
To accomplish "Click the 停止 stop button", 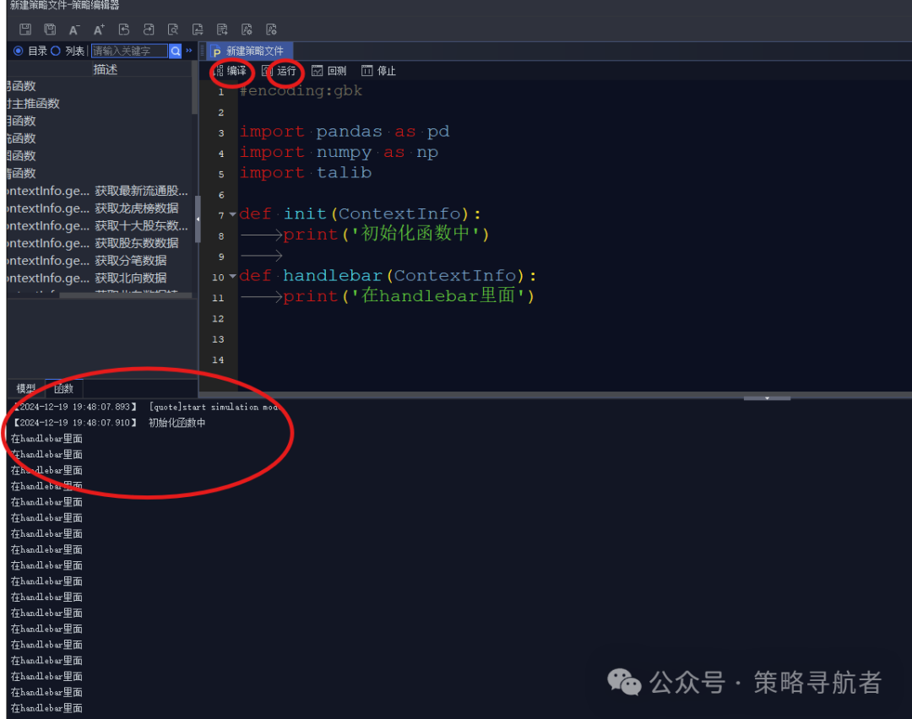I will pos(378,71).
